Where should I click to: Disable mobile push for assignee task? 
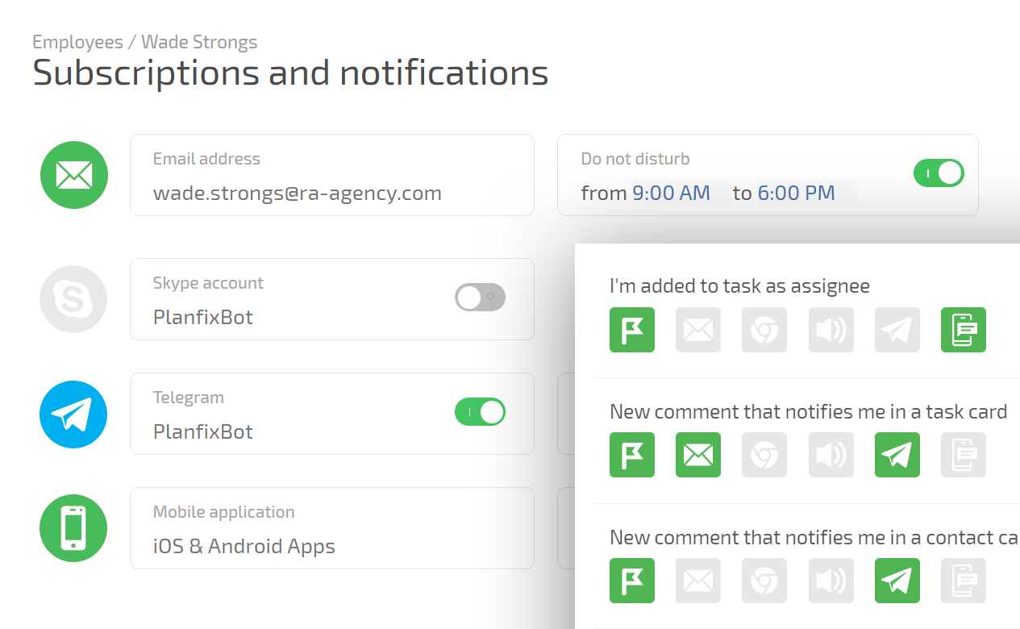(x=963, y=330)
